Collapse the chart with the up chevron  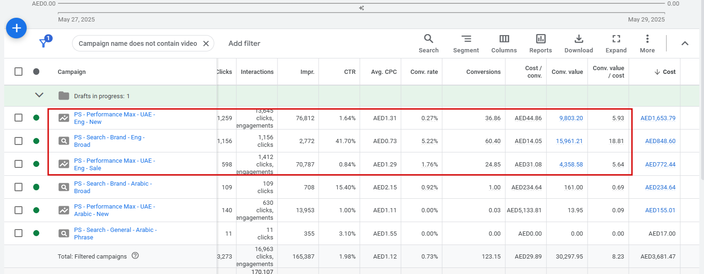pyautogui.click(x=685, y=43)
